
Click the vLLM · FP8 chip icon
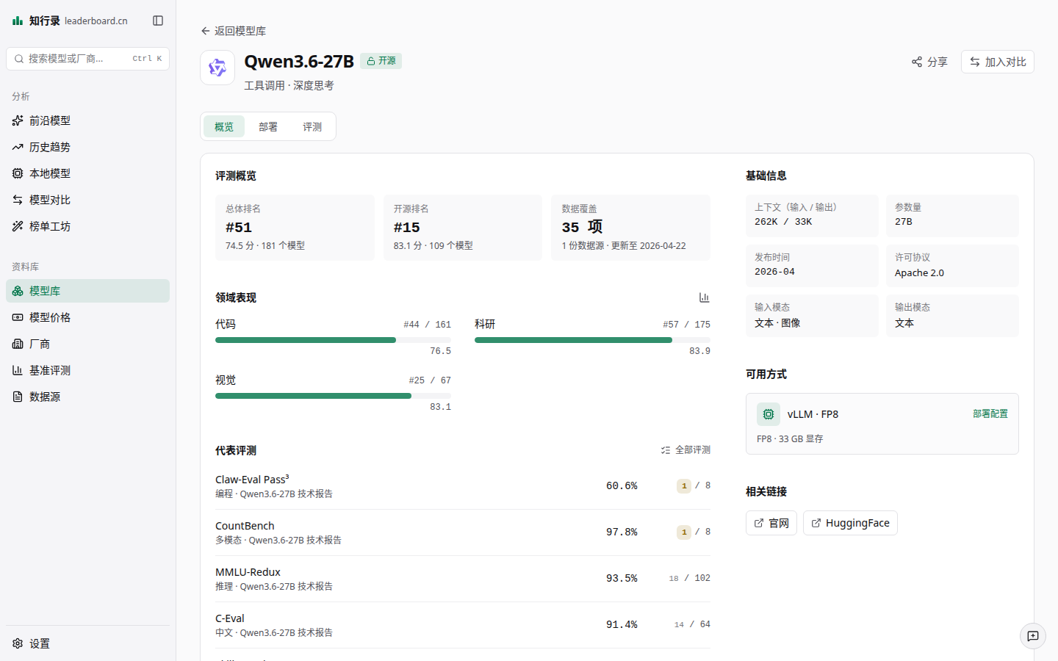click(769, 414)
